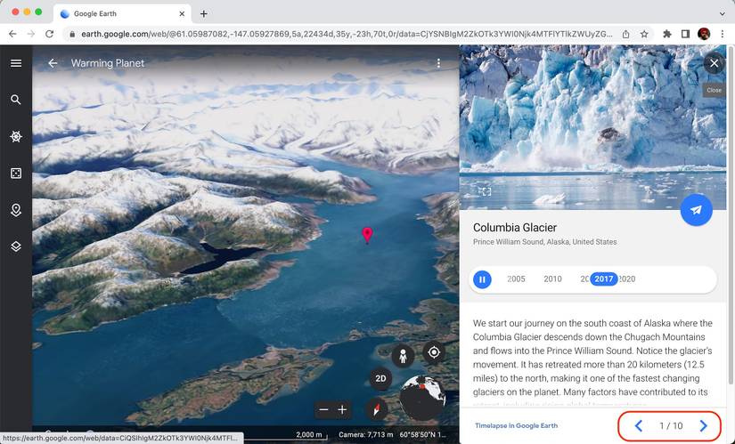Share this page from address bar
This screenshot has height=444, width=735.
click(x=625, y=34)
